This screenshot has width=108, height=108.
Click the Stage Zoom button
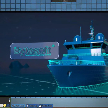(18, 106)
